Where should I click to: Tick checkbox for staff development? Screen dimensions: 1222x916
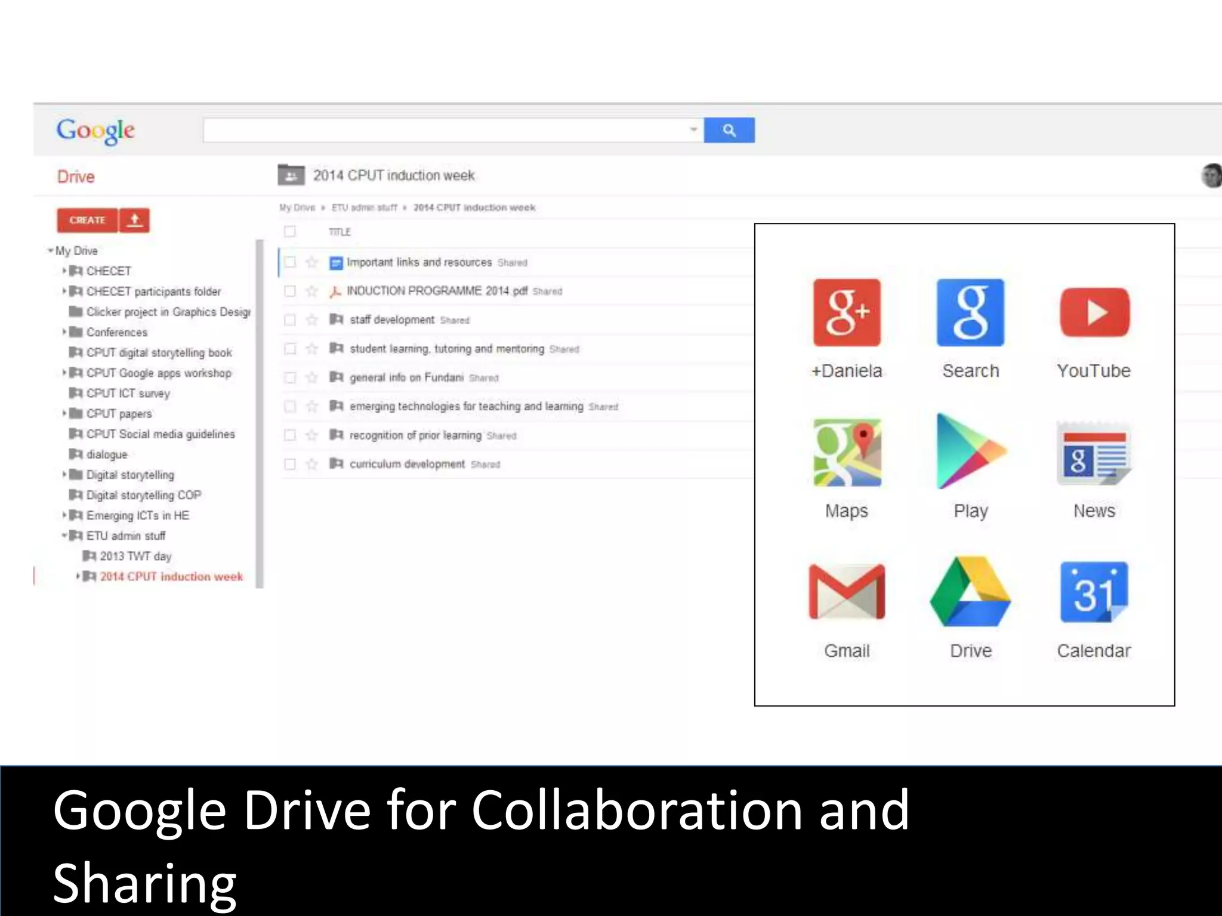point(290,320)
